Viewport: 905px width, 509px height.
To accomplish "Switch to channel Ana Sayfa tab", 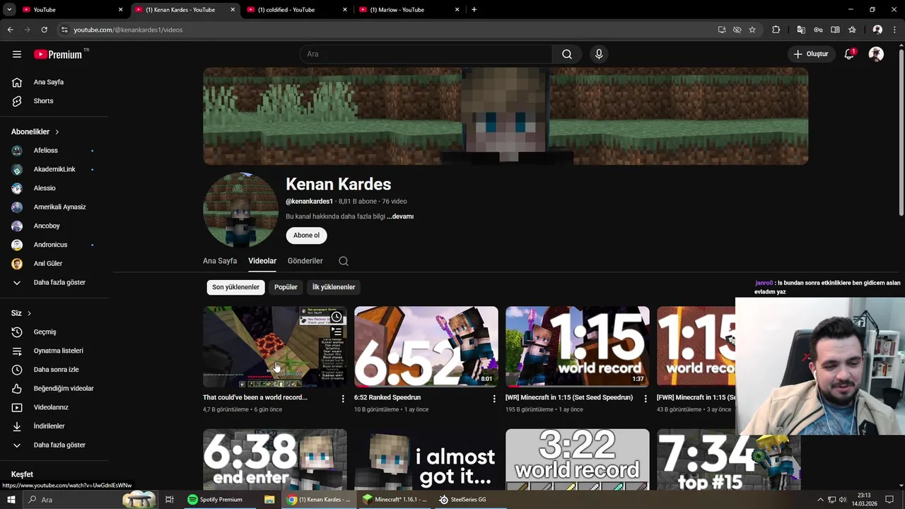I will click(x=220, y=261).
